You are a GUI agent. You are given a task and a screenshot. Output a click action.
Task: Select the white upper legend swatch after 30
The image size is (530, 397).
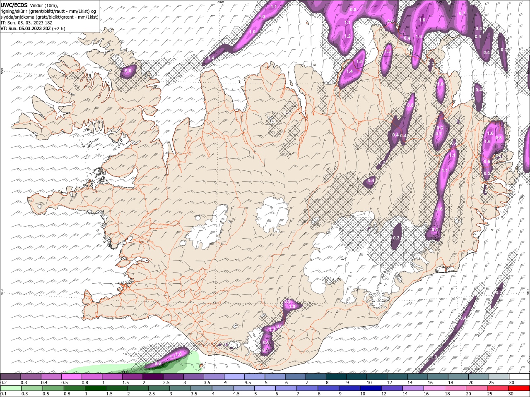pos(519,376)
